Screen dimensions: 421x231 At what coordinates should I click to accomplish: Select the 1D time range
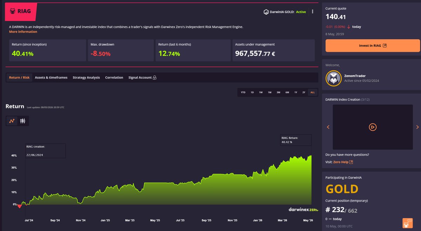tap(252, 93)
